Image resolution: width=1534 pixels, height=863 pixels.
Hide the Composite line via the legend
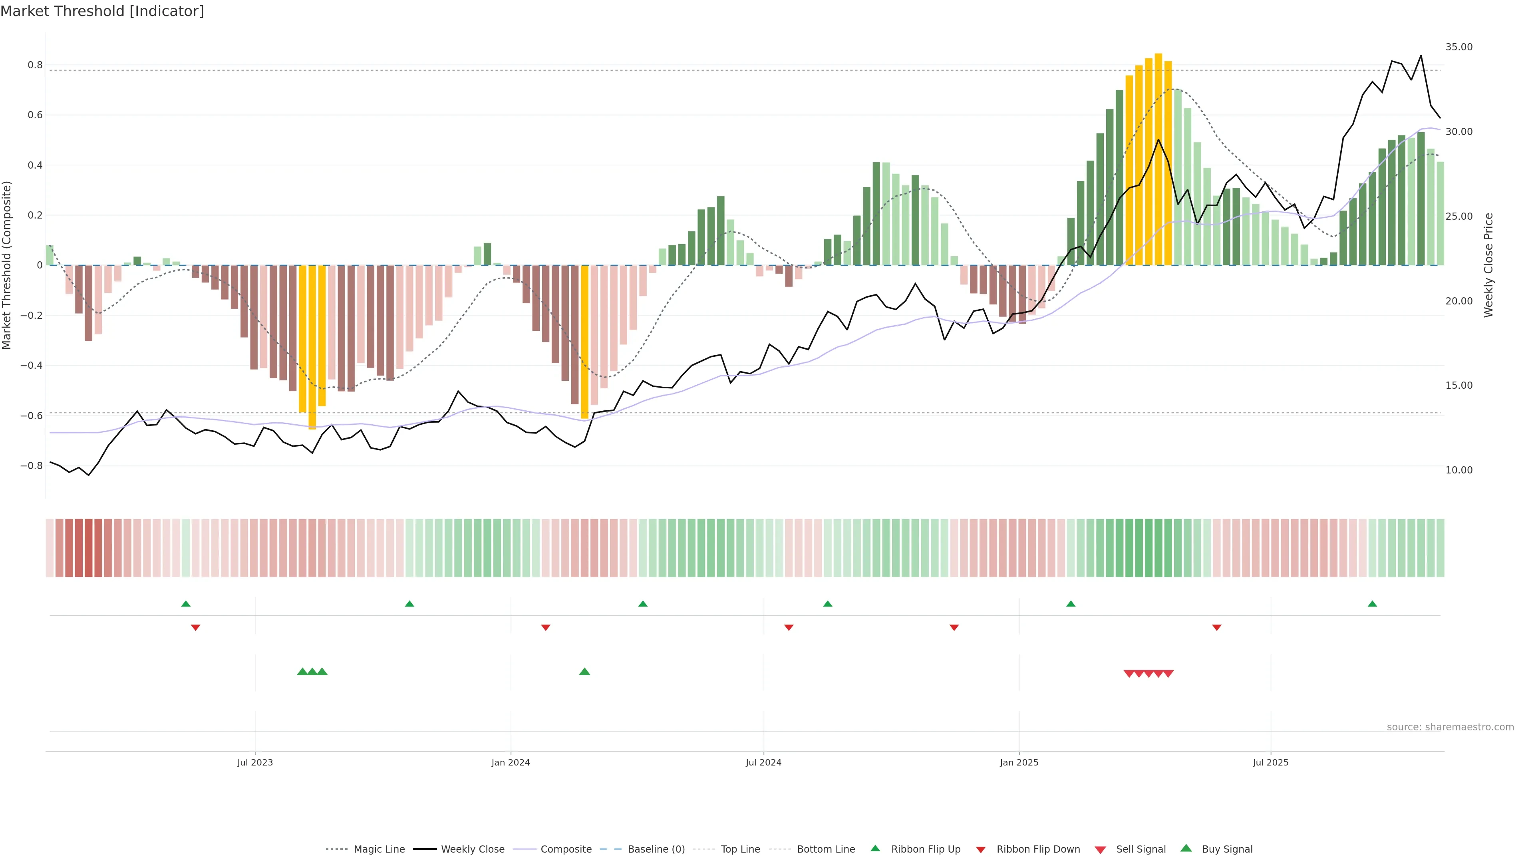pyautogui.click(x=566, y=849)
